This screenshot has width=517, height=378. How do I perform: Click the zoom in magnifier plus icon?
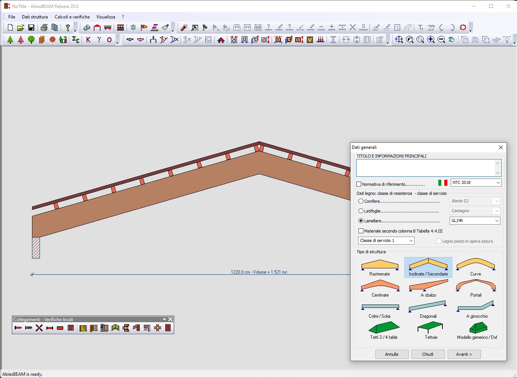[431, 40]
